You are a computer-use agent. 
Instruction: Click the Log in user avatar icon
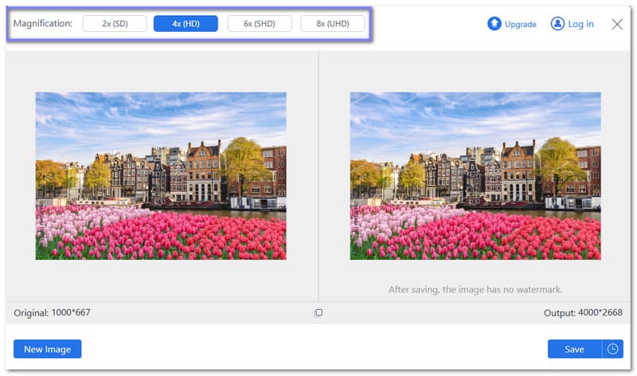click(x=557, y=24)
